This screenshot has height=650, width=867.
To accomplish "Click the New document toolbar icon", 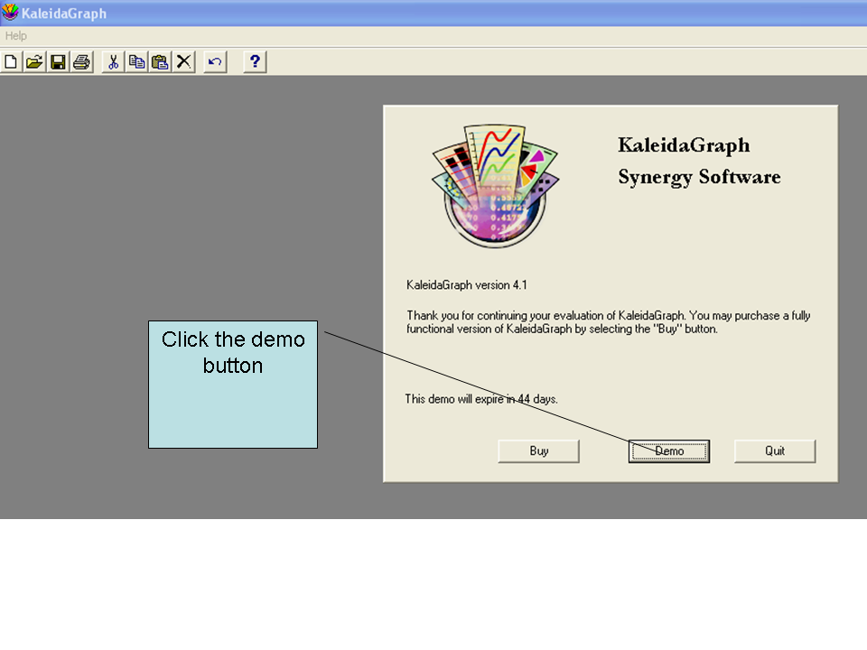I will click(11, 61).
